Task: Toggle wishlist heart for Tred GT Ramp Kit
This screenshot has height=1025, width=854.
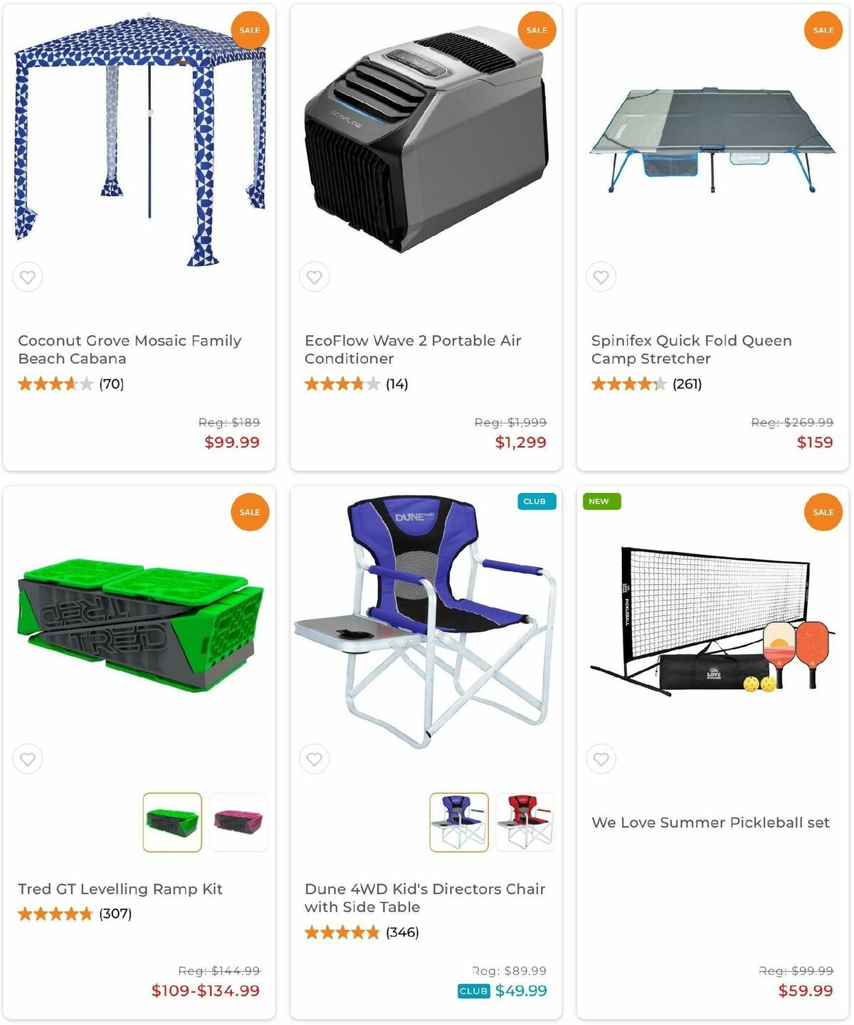Action: coord(28,759)
